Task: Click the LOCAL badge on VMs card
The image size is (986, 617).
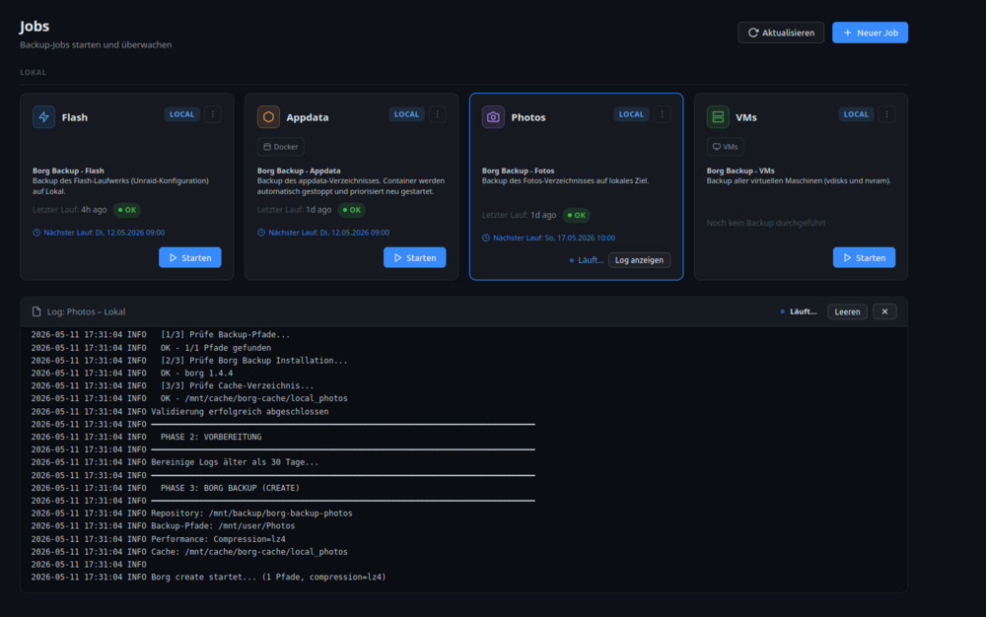Action: click(x=855, y=114)
